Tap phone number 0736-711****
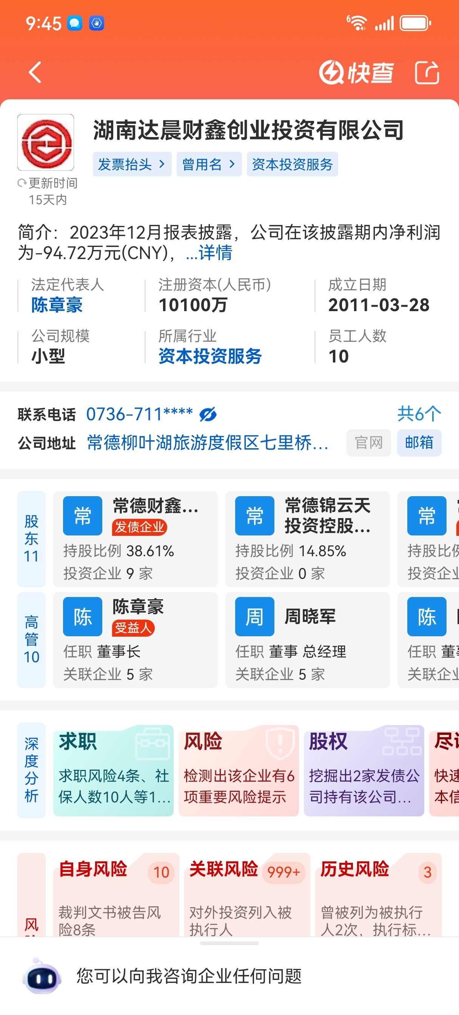Viewport: 459px width, 1015px height. tap(139, 415)
